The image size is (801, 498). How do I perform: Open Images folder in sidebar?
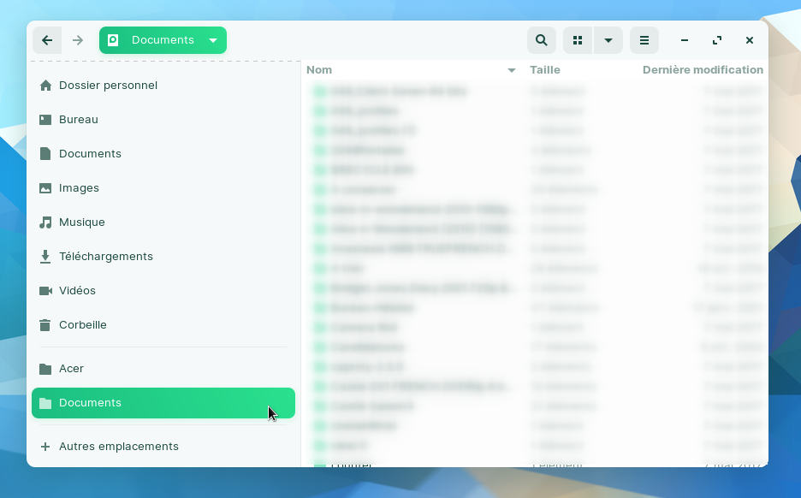[x=79, y=188]
